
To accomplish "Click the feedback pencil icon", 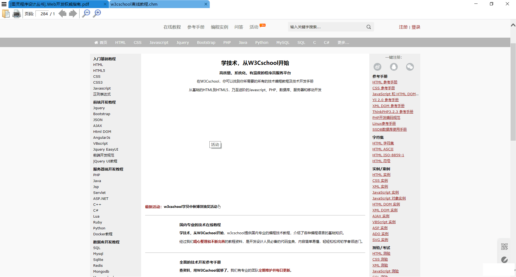I will pos(504,260).
